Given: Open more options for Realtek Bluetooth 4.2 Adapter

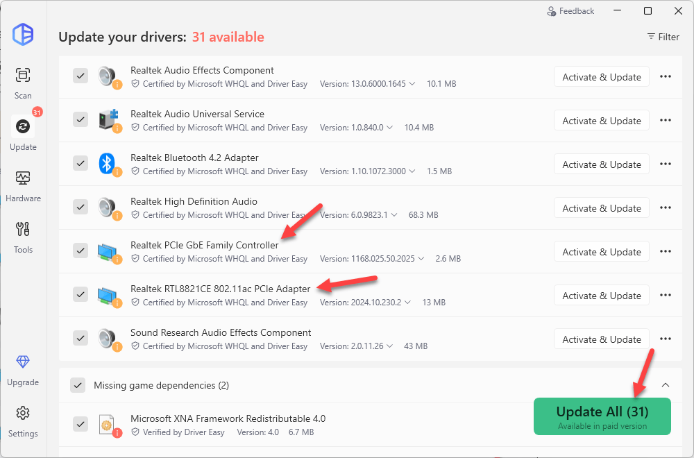Looking at the screenshot, I should pos(665,164).
